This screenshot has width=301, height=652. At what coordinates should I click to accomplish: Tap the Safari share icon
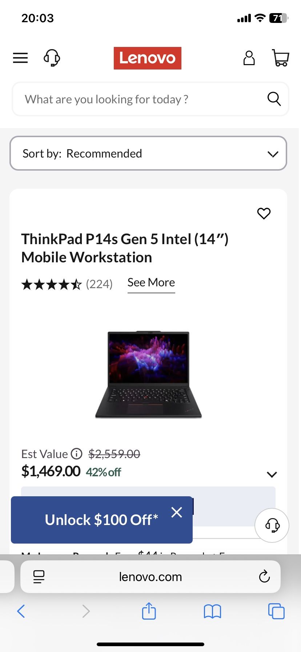pos(149,611)
